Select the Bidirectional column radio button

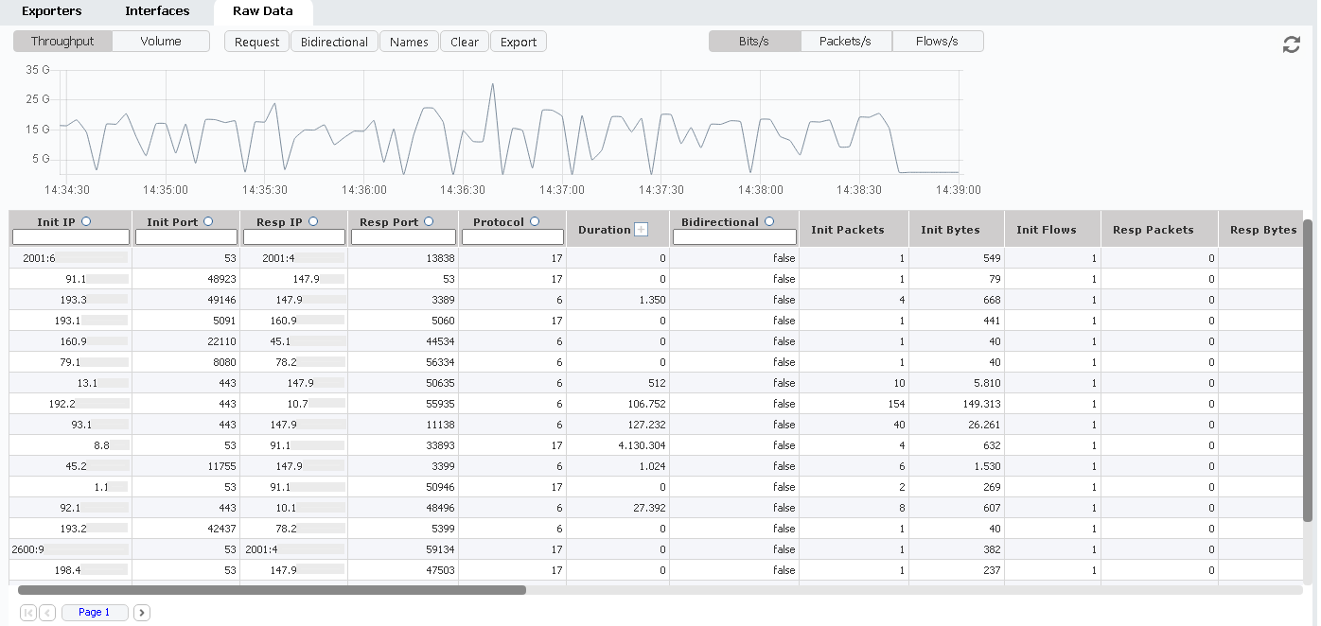pos(768,221)
